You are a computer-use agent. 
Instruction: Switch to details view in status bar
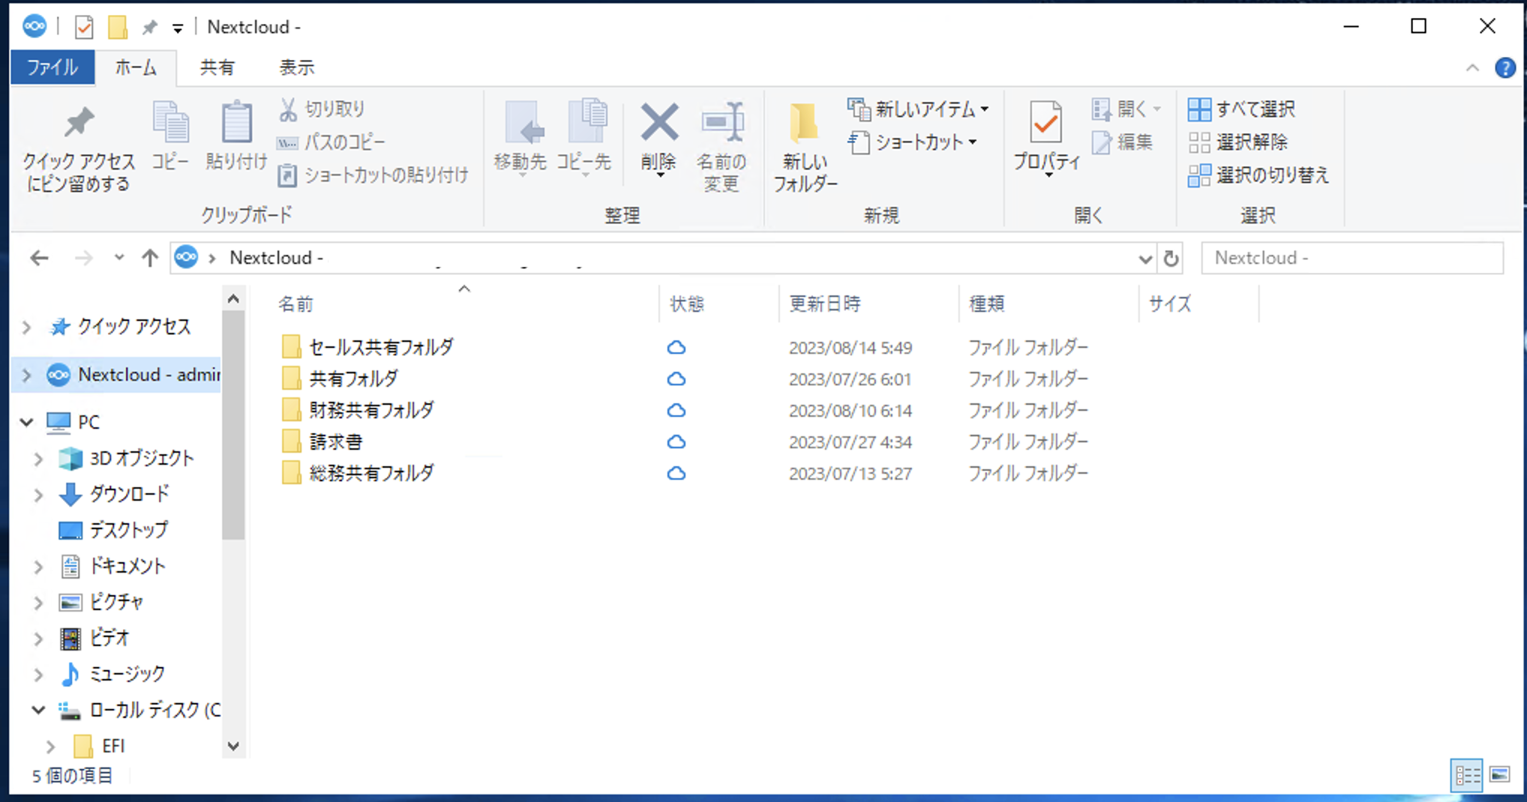[x=1467, y=775]
